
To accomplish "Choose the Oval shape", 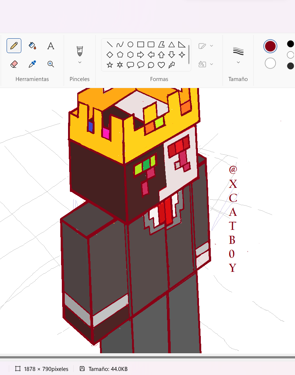I will [x=130, y=45].
